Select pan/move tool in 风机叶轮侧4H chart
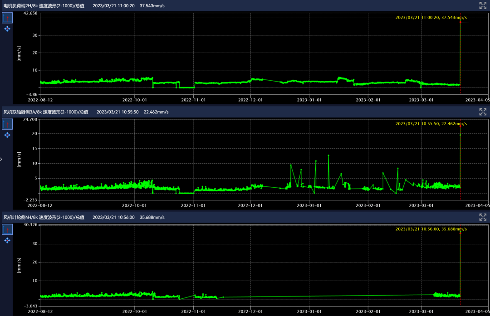The image size is (490, 316). point(7,240)
